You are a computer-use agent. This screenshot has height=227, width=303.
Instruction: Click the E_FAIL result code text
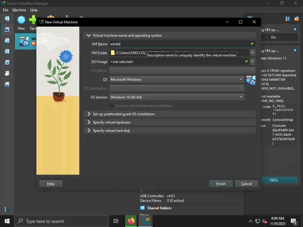coord(283,110)
